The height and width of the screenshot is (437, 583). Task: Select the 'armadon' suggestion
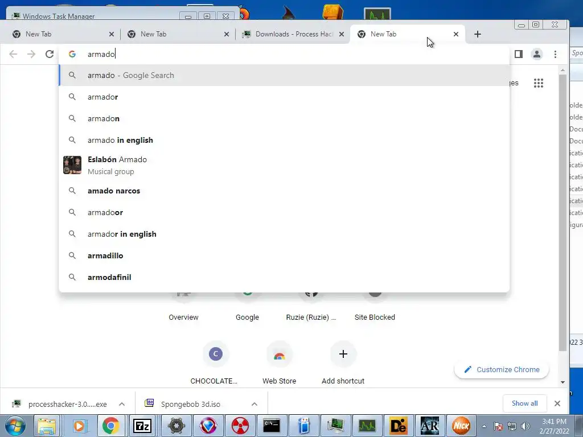tap(285, 118)
